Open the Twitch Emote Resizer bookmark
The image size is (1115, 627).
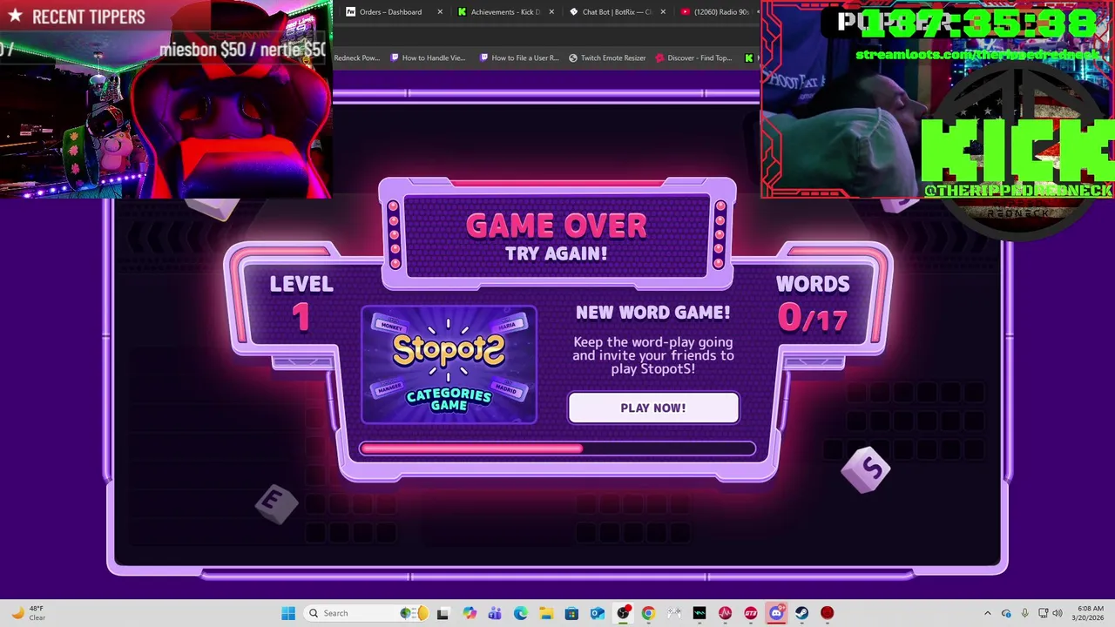point(607,58)
